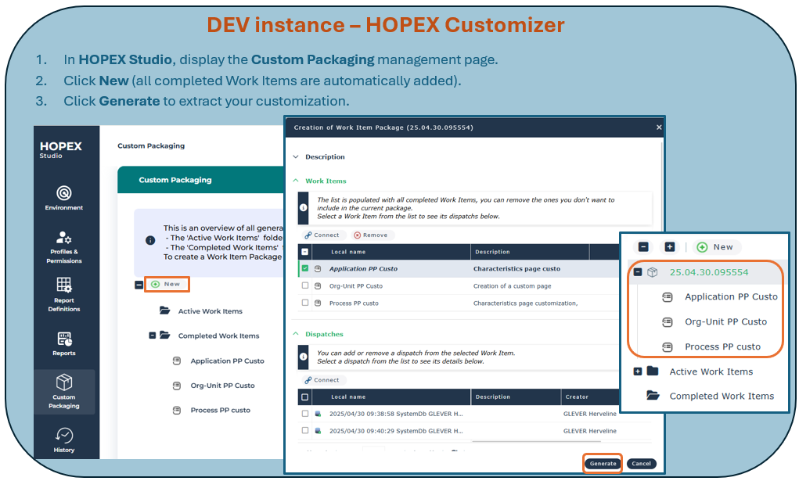799x481 pixels.
Task: Close the Creation of Work Item Package dialog
Action: 658,127
